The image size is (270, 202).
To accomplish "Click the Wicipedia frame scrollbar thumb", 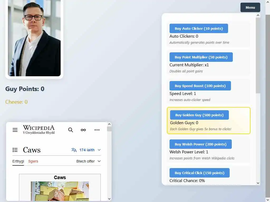I will [x=109, y=129].
